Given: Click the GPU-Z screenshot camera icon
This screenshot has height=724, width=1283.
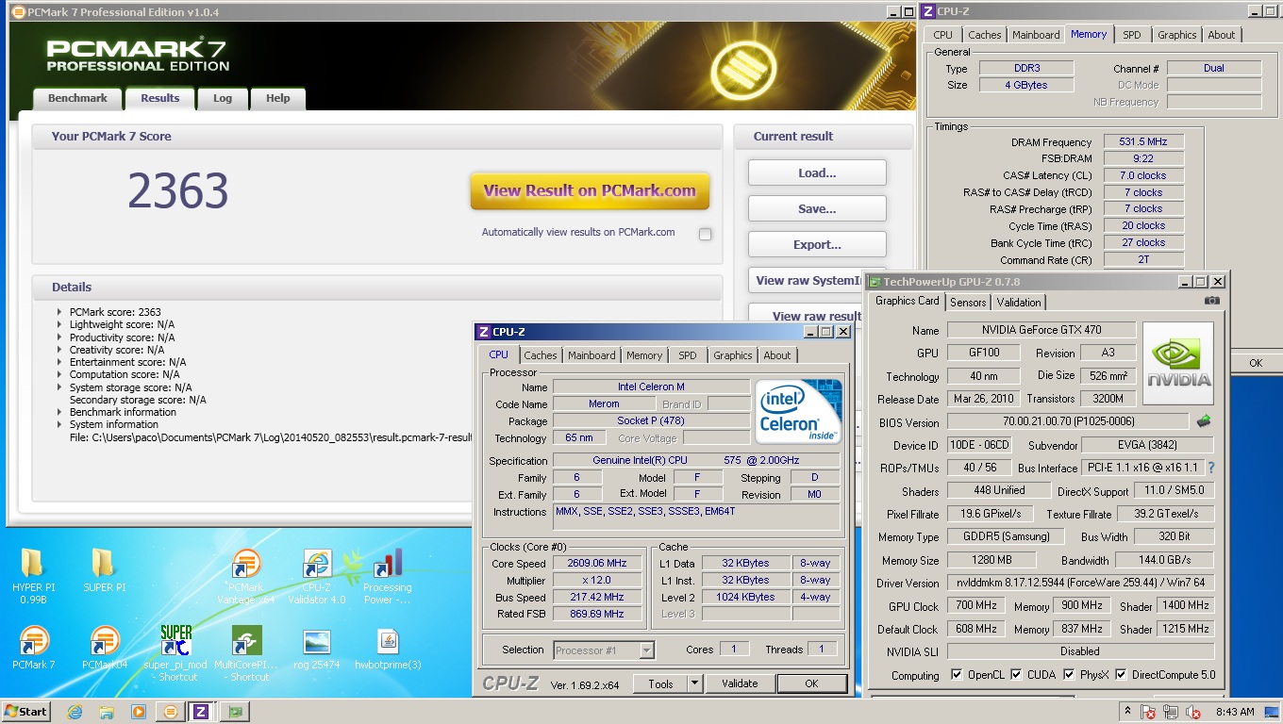Looking at the screenshot, I should point(1212,301).
